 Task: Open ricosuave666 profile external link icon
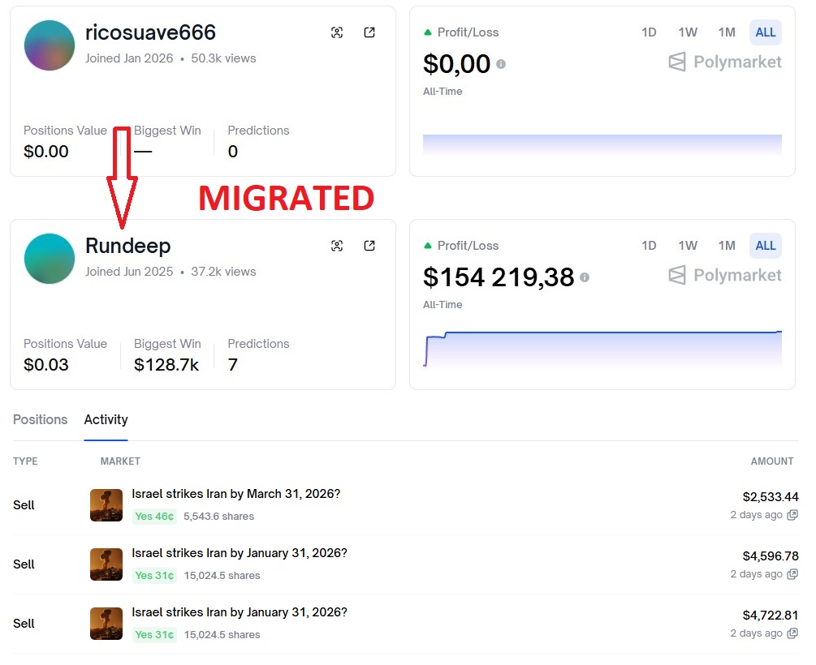369,32
